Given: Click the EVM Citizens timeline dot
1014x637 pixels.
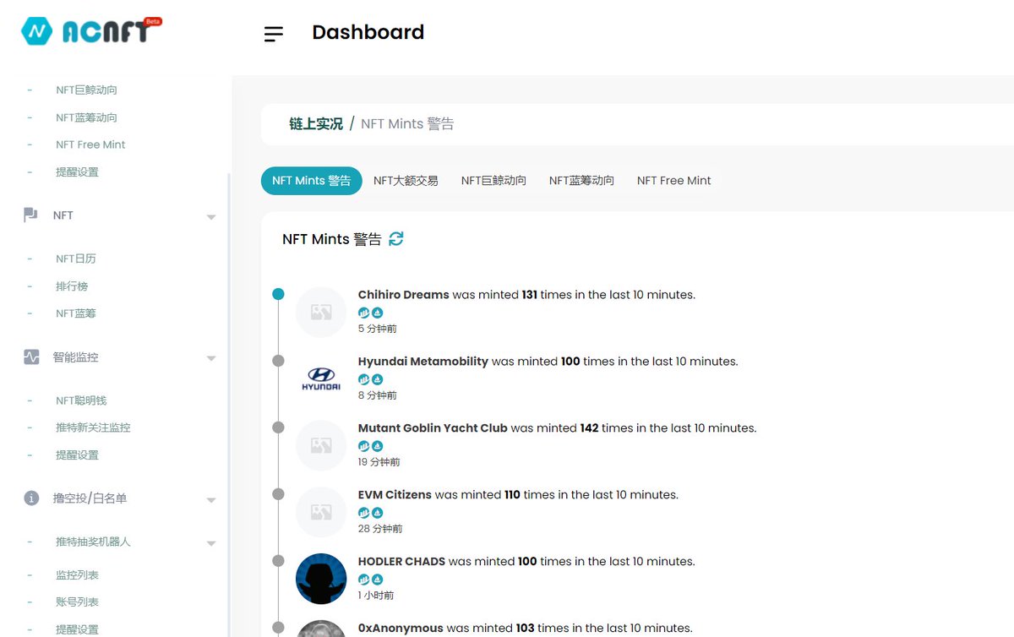Looking at the screenshot, I should coord(278,494).
